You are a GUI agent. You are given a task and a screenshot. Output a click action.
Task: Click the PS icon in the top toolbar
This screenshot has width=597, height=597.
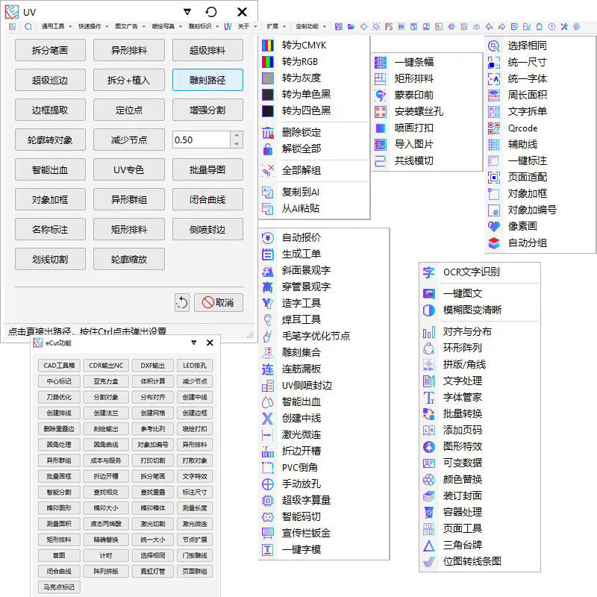[x=388, y=27]
